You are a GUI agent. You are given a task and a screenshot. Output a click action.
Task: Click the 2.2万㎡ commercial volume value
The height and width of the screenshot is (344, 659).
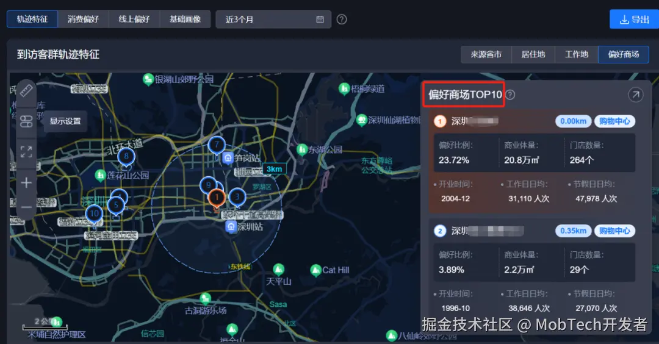point(519,270)
